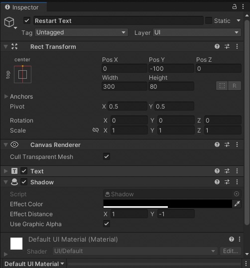Click the GameObject cube icon picker
The height and width of the screenshot is (268, 250).
click(x=9, y=22)
